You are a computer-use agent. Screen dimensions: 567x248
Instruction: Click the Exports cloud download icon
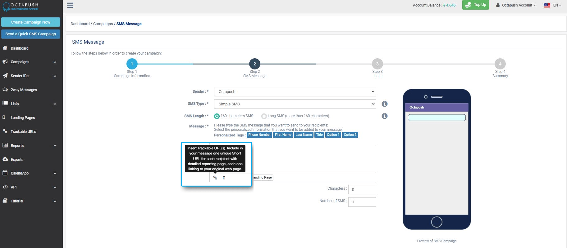[x=5, y=159]
